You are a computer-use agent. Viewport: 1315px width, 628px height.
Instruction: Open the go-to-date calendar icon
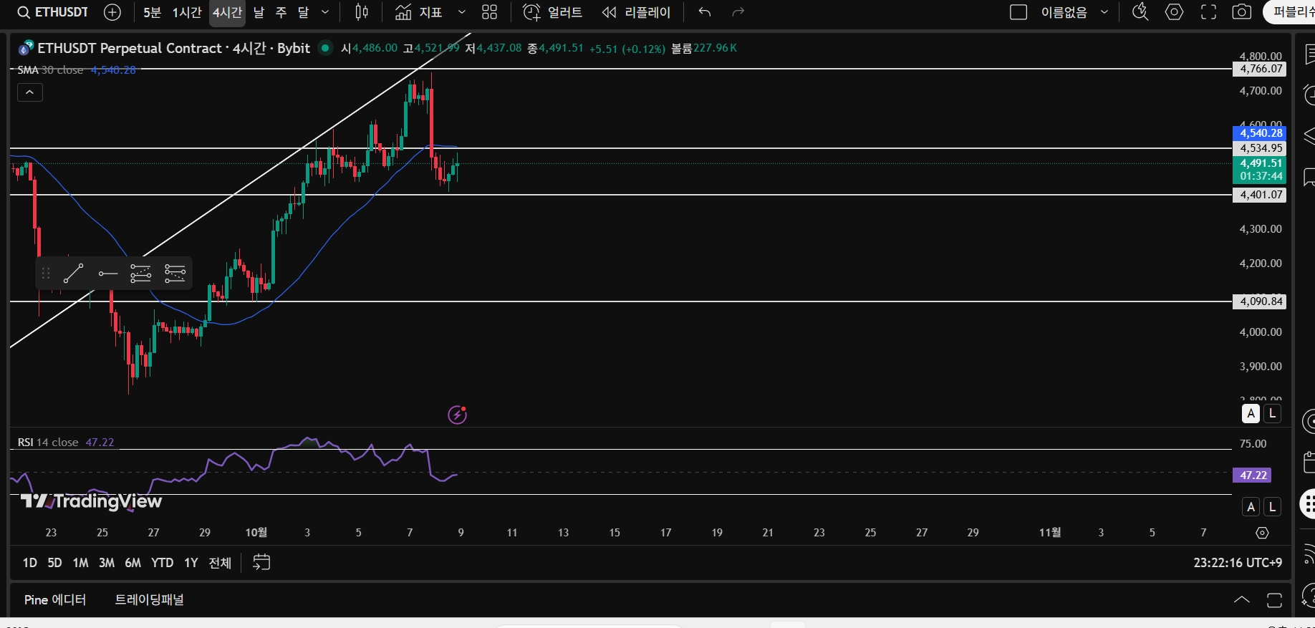coord(261,562)
